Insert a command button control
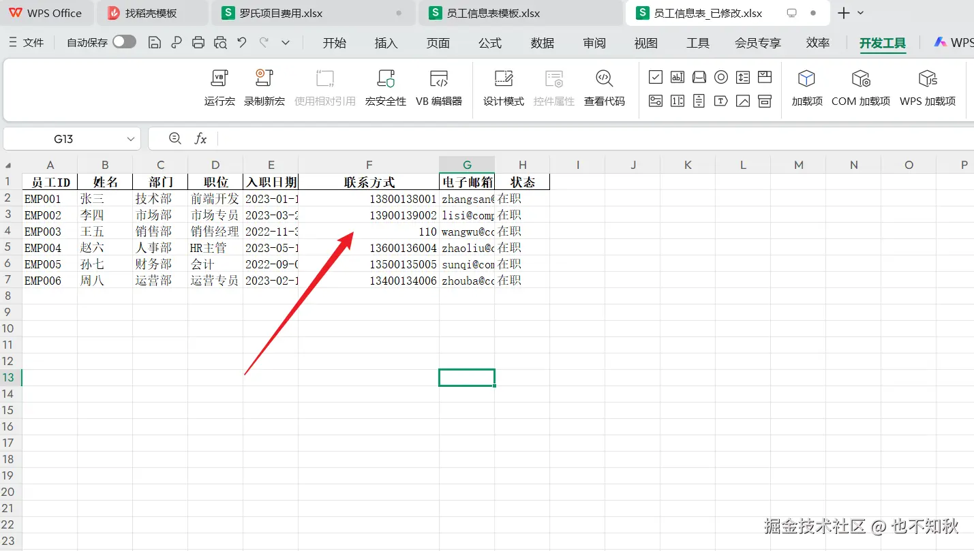This screenshot has width=974, height=551. [699, 77]
